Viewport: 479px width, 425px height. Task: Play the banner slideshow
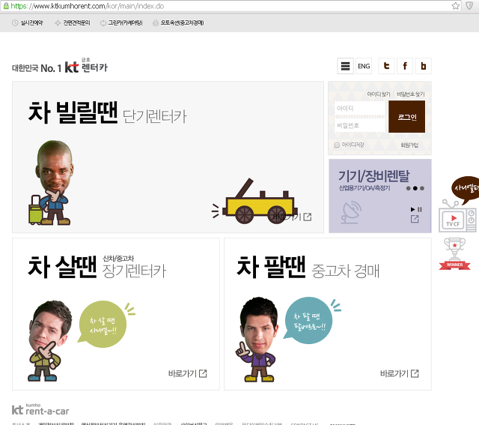[x=412, y=209]
